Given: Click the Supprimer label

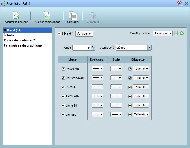Looking at the screenshot, I should coord(93,22).
